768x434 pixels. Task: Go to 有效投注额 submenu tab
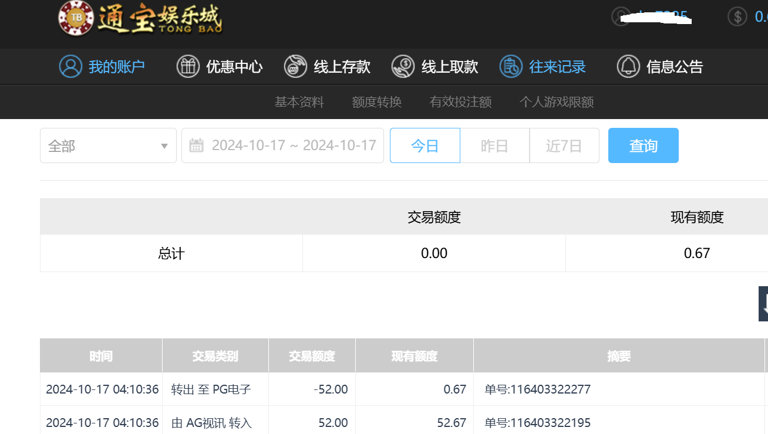(461, 102)
